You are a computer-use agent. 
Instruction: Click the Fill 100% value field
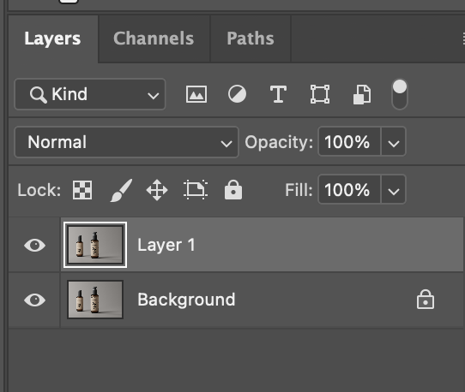tap(349, 190)
